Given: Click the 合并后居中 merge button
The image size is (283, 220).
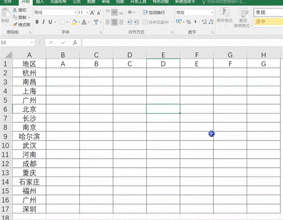Looking at the screenshot, I should pyautogui.click(x=156, y=22).
